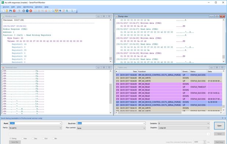Viewport: 227px width, 144px height.
Task: Close the Dump view with red X
Action: click(222, 16)
